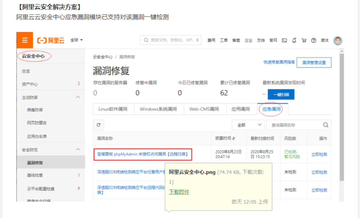Image resolution: width=360 pixels, height=218 pixels.
Task: Switch to Windows系统漏洞 tab
Action: click(x=158, y=109)
